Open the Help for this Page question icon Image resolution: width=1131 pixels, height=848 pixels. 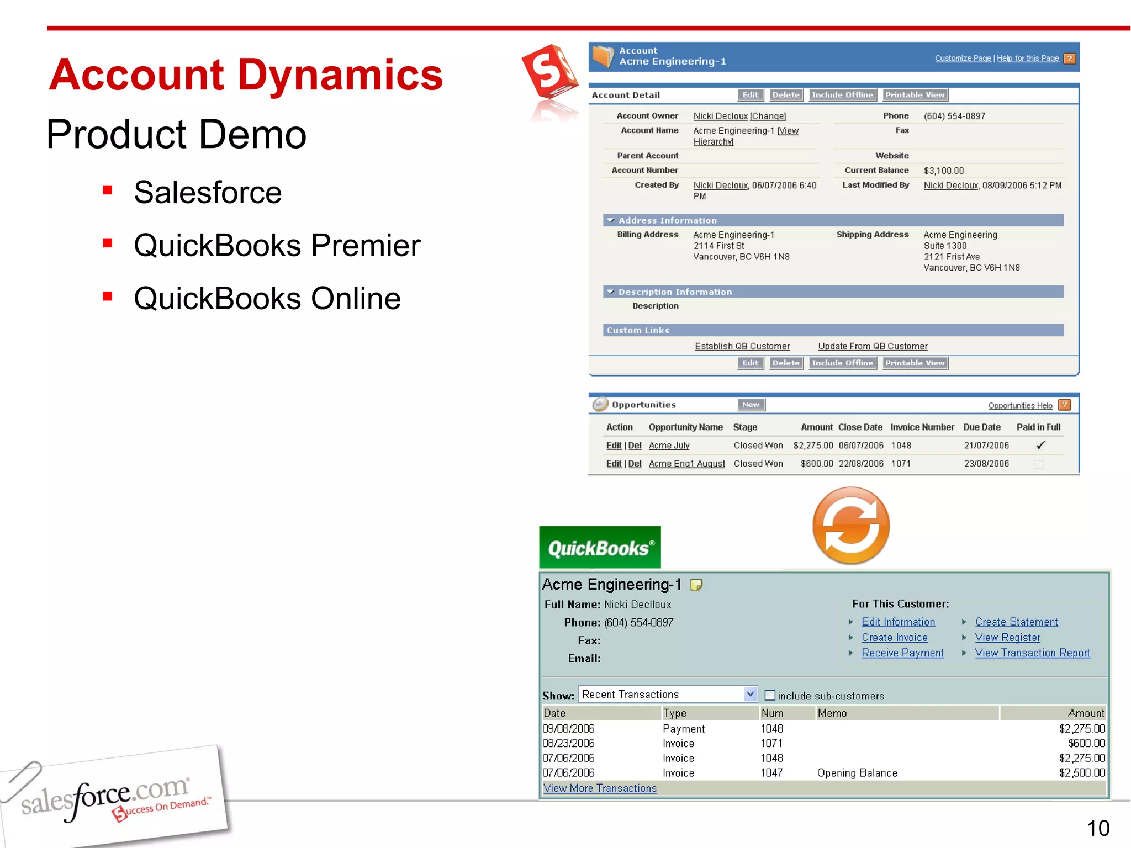coord(1070,59)
